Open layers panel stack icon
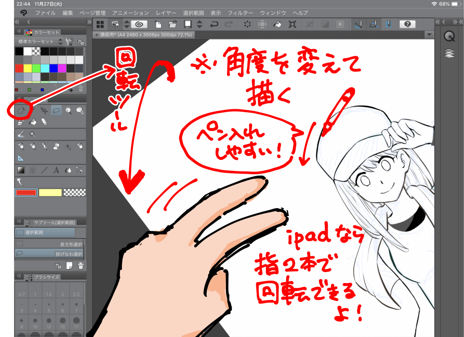 450,53
